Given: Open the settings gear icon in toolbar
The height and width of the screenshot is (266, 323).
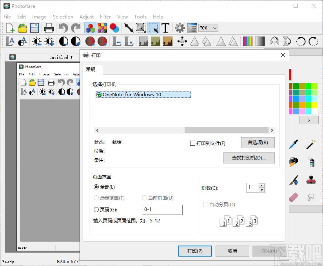Looking at the screenshot, I should click(180, 28).
